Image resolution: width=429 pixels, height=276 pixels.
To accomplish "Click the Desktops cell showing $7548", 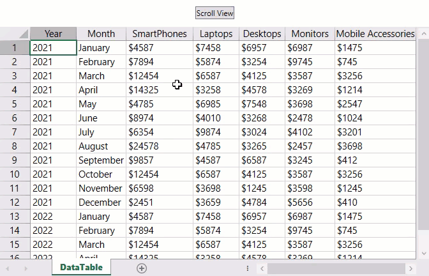I will [262, 104].
